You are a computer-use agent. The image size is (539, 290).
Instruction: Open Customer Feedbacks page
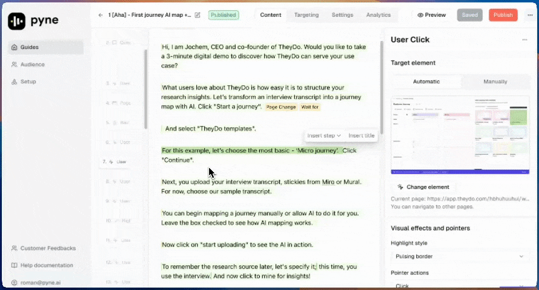coord(48,248)
